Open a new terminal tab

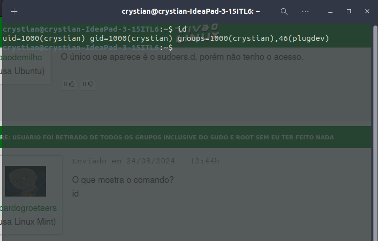[14, 11]
